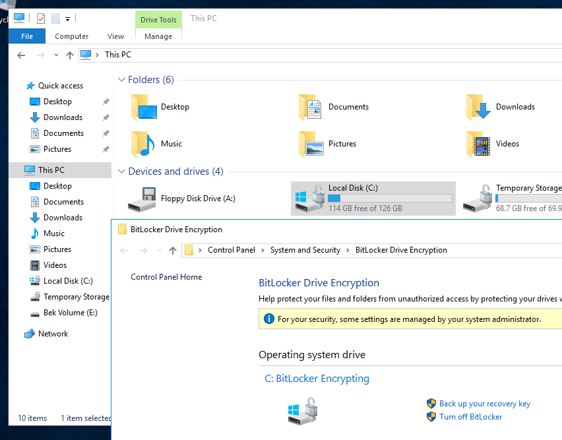
Task: Collapse the Folders (6) group
Action: point(121,80)
